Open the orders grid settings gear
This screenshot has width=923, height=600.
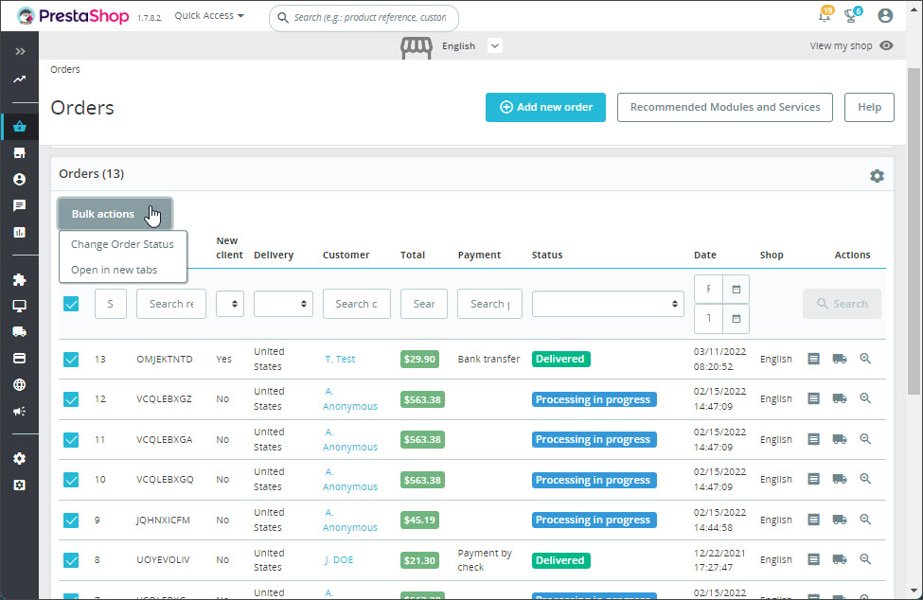[x=877, y=176]
